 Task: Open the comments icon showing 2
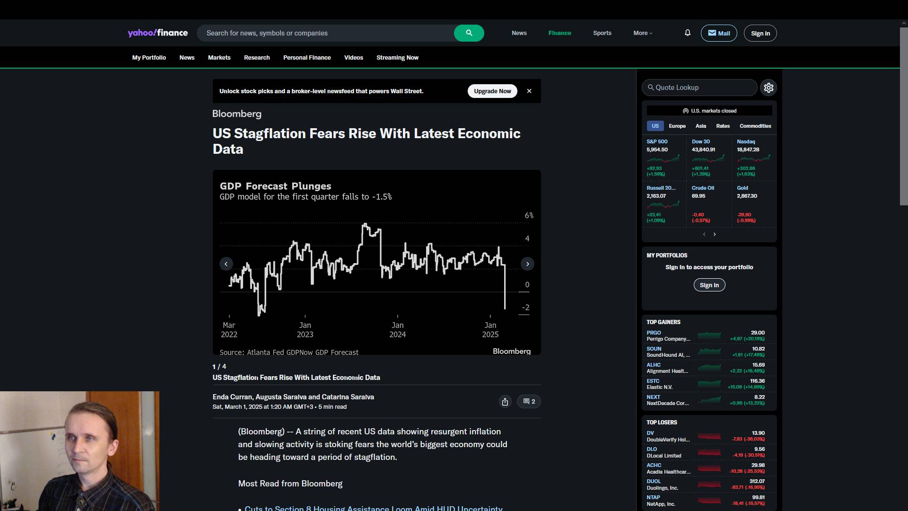click(529, 402)
